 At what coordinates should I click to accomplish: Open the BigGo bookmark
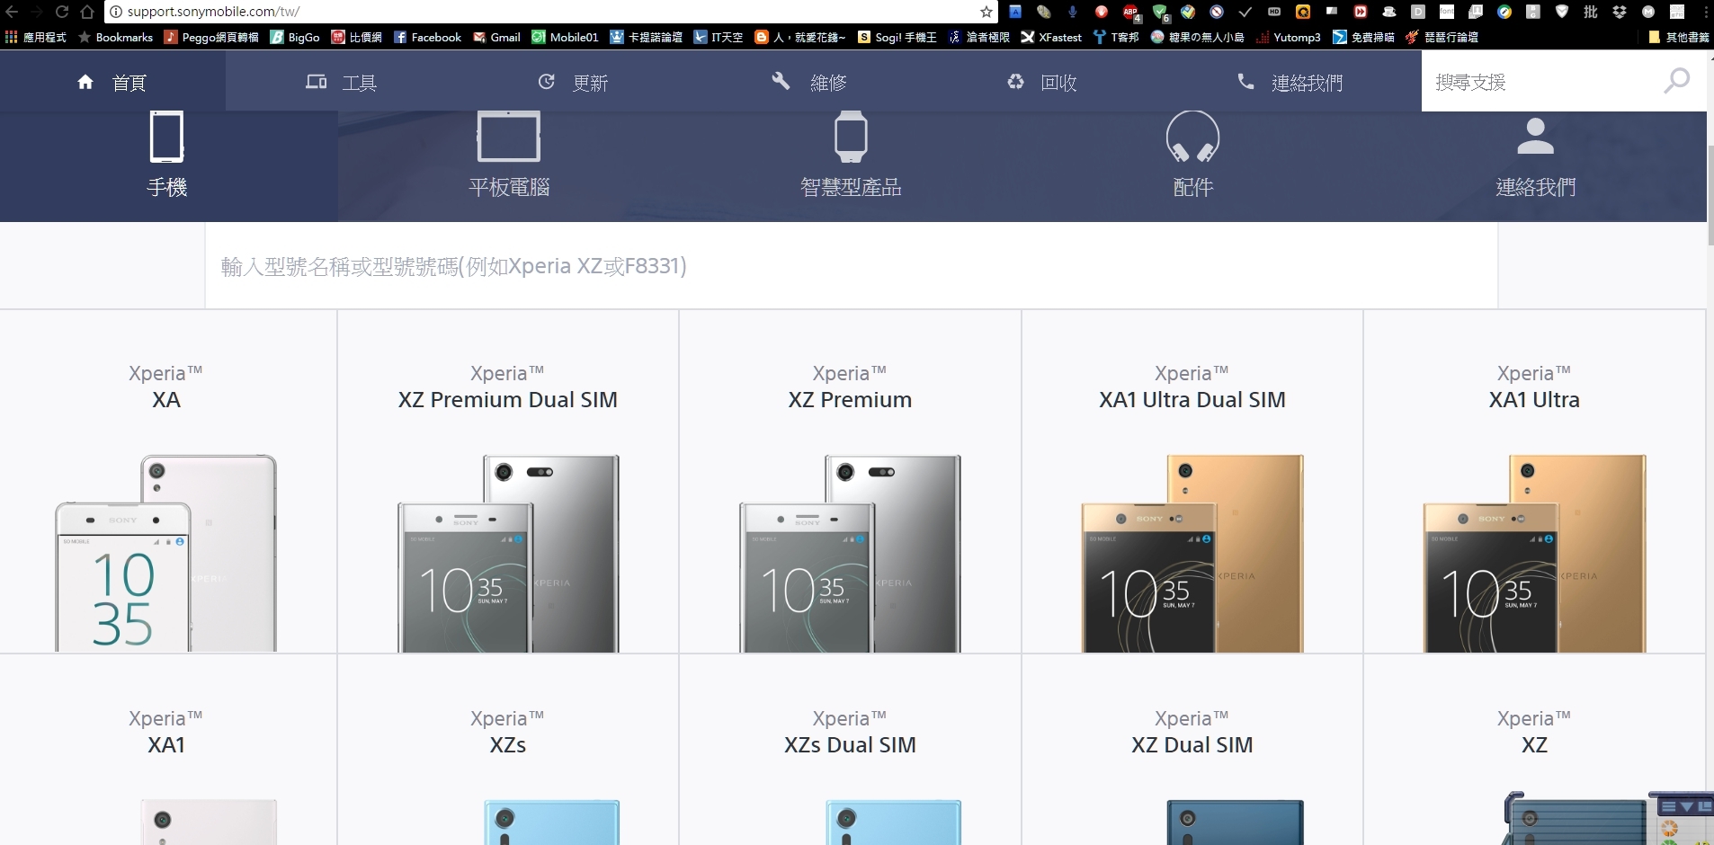click(x=295, y=37)
